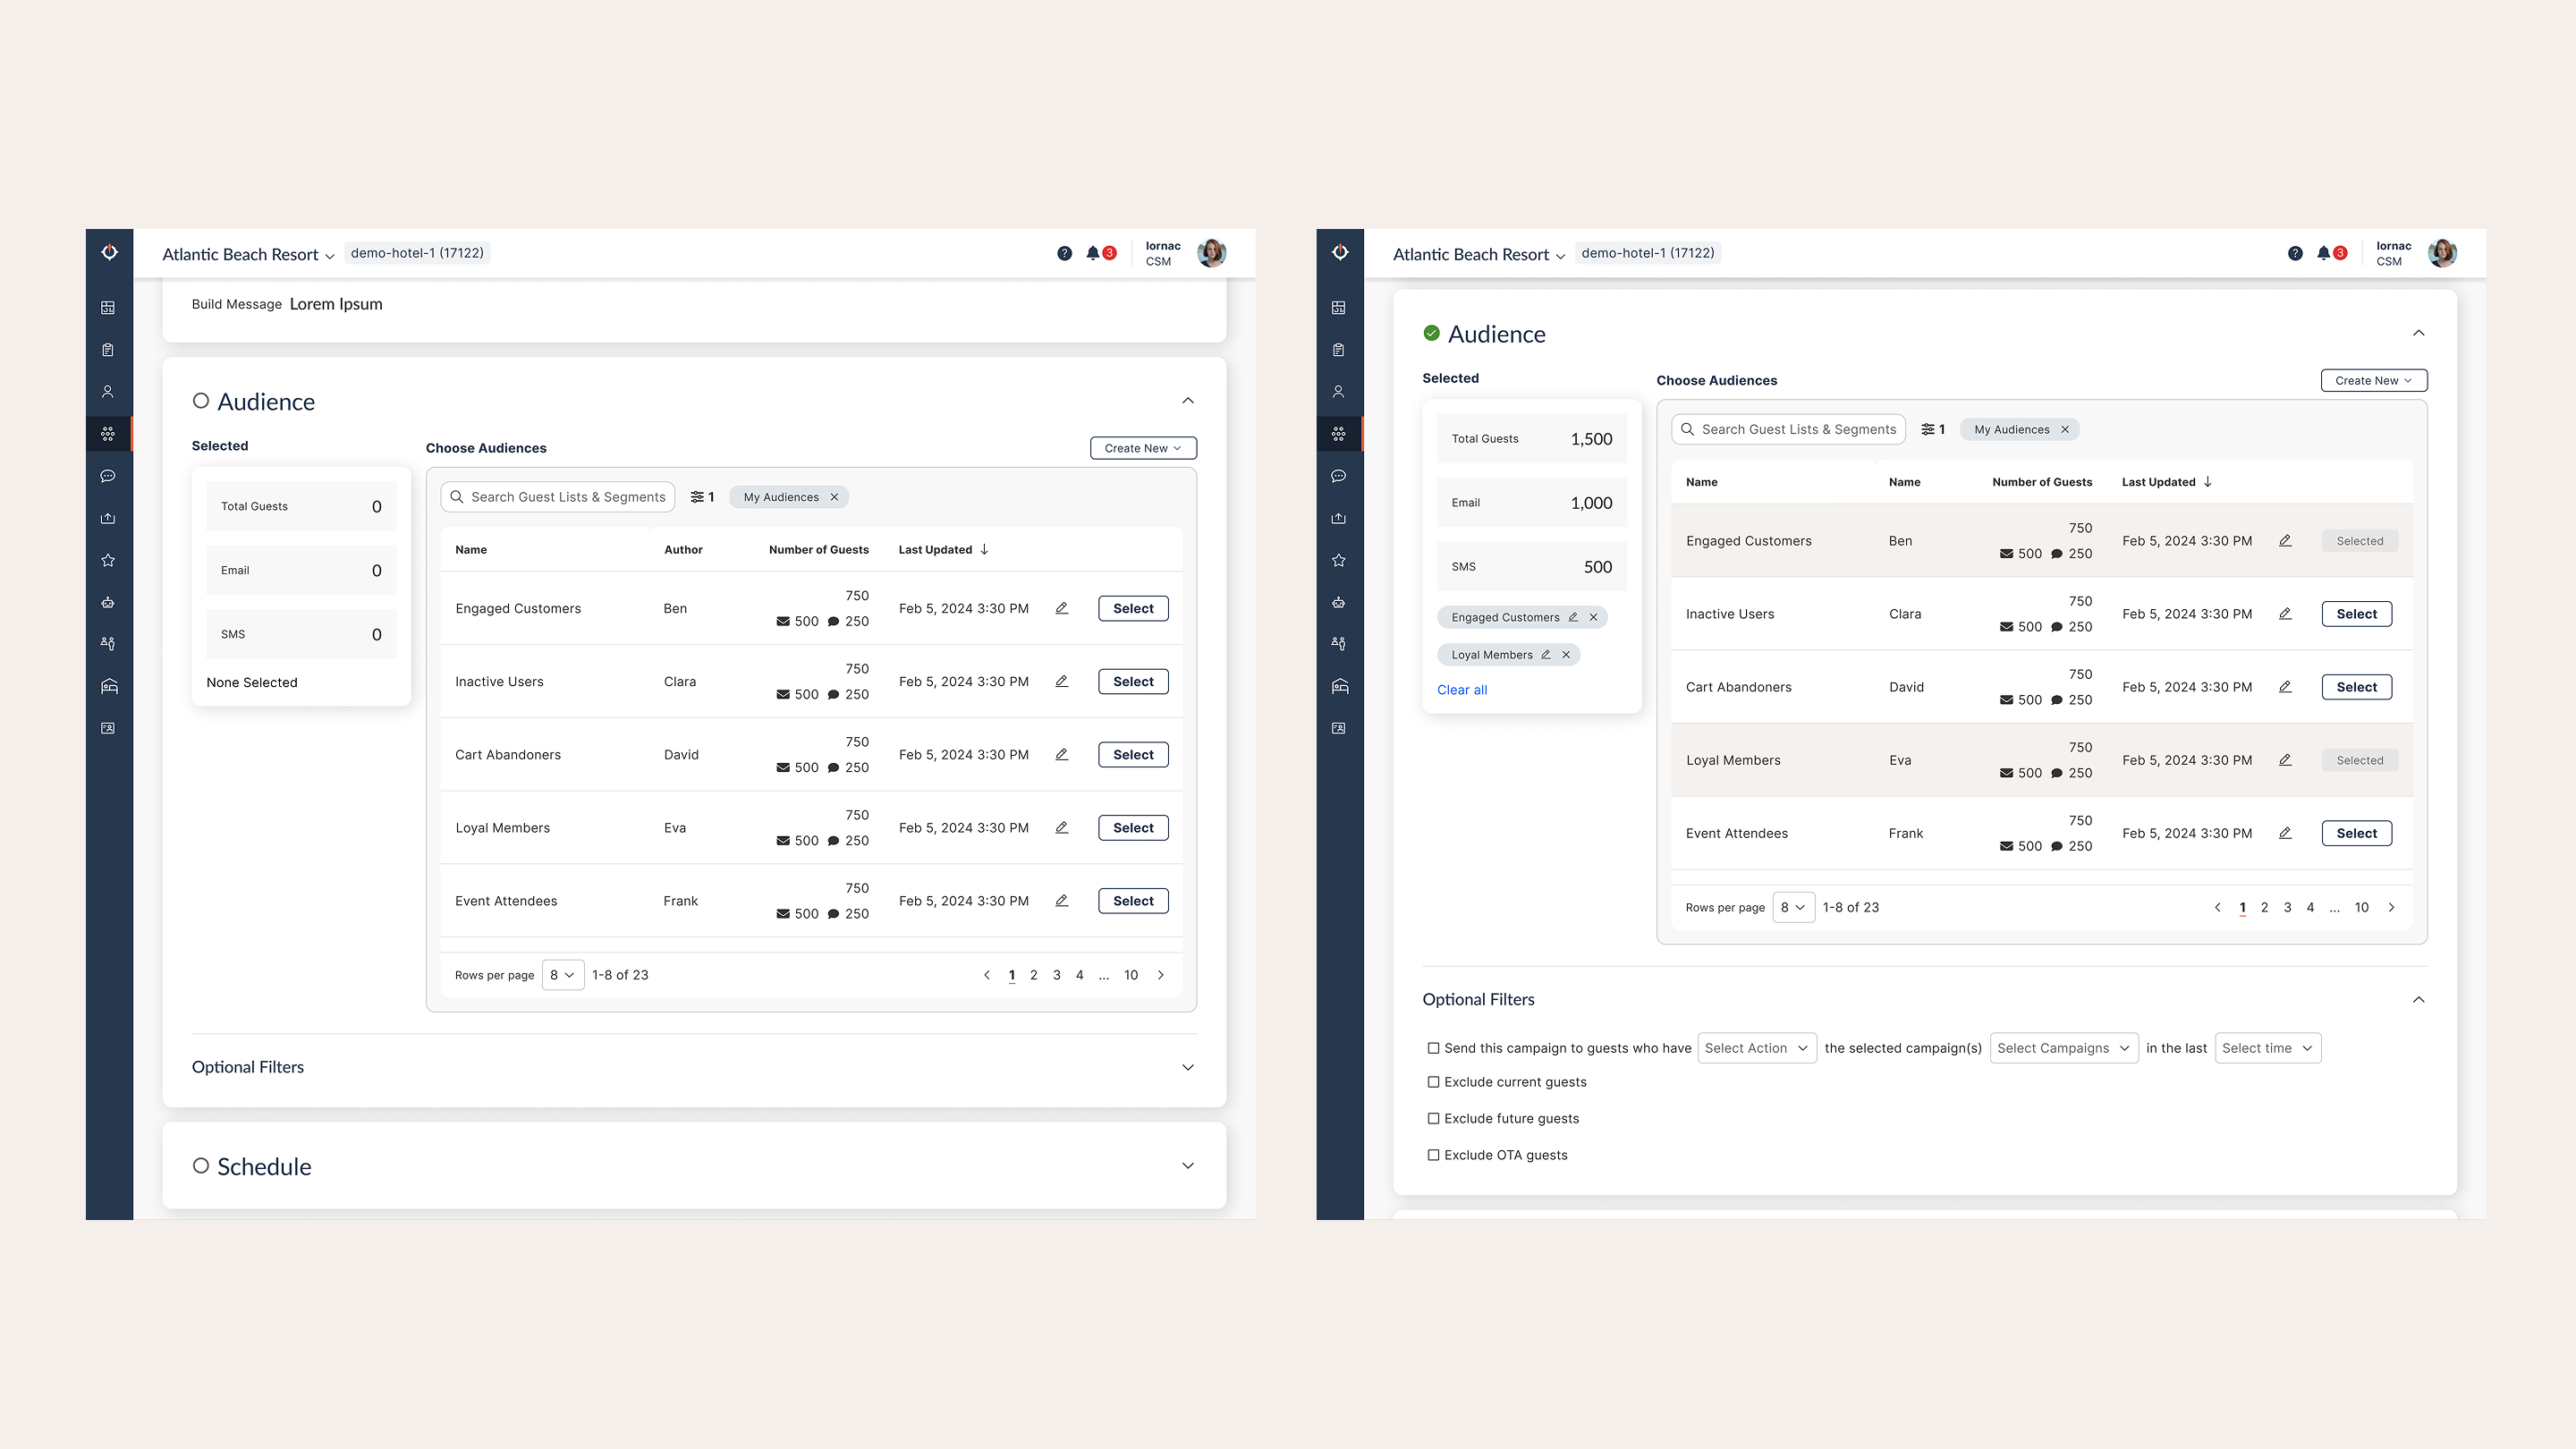Click the Search Guest Lists field in left window
Screen dimensions: 2576x1449
coord(567,497)
